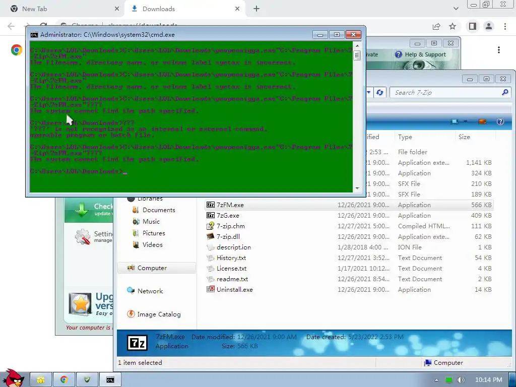Bookmark this page with the star icon
This screenshot has height=387, width=516.
point(453,26)
